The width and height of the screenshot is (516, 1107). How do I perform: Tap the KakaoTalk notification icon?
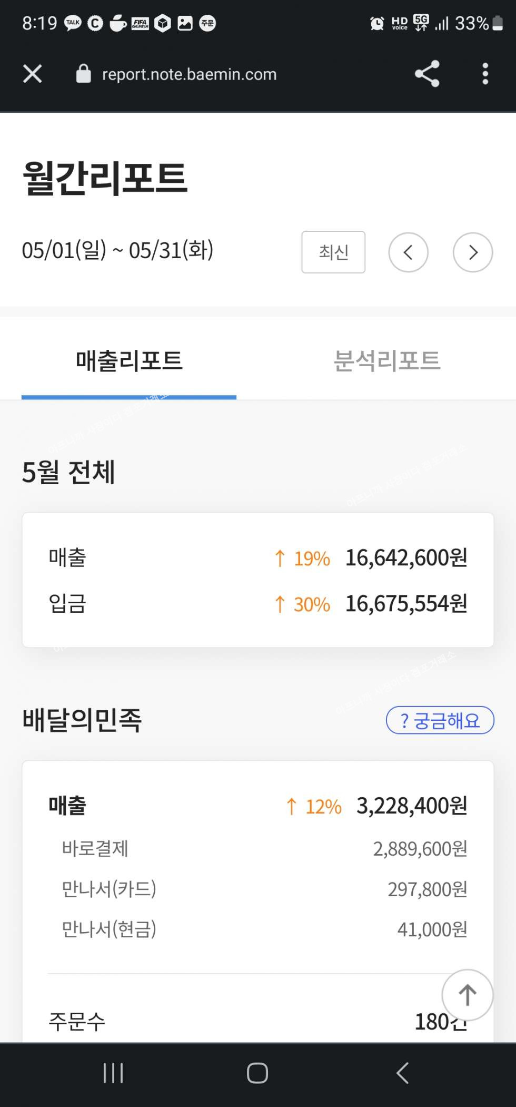point(73,23)
